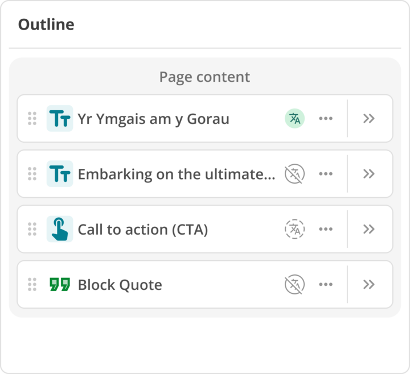This screenshot has width=410, height=374.
Task: Enable translation for the Embarking text block
Action: pyautogui.click(x=294, y=174)
